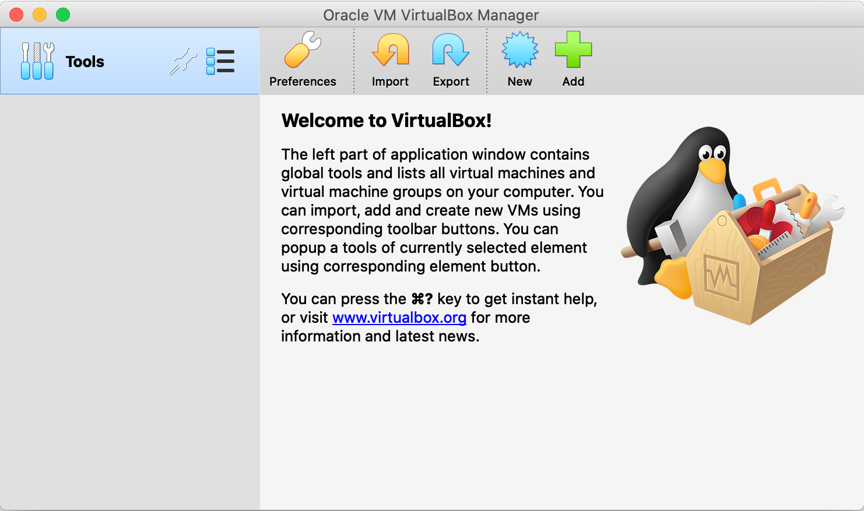Open the www.virtualbox.org link
Image resolution: width=864 pixels, height=511 pixels.
(399, 318)
